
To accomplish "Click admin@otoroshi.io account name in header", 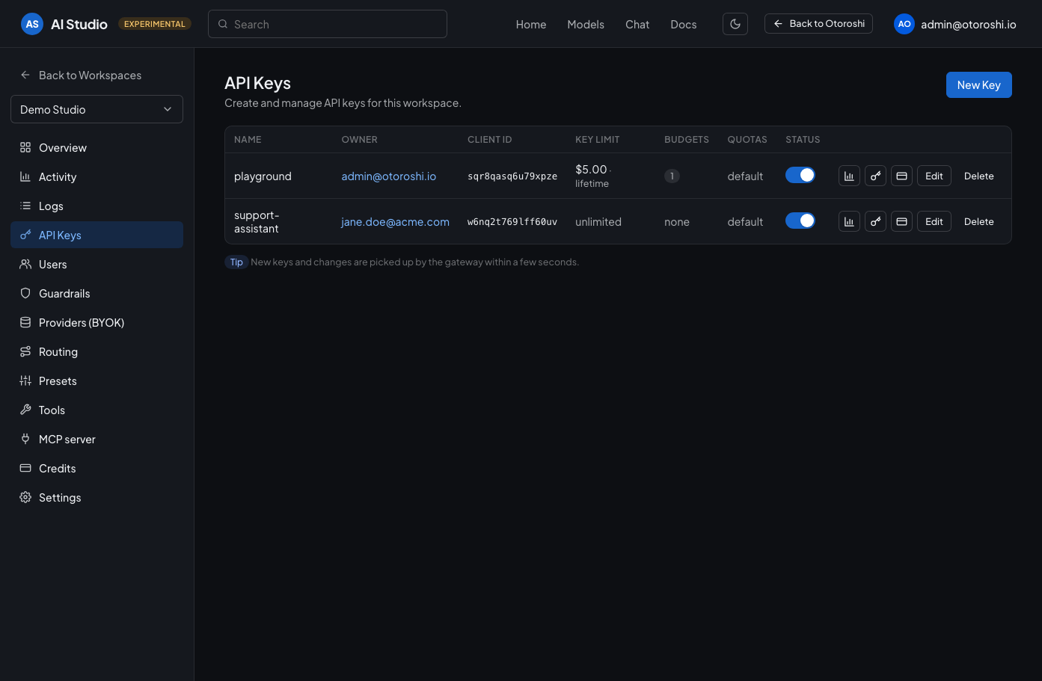I will [x=968, y=24].
